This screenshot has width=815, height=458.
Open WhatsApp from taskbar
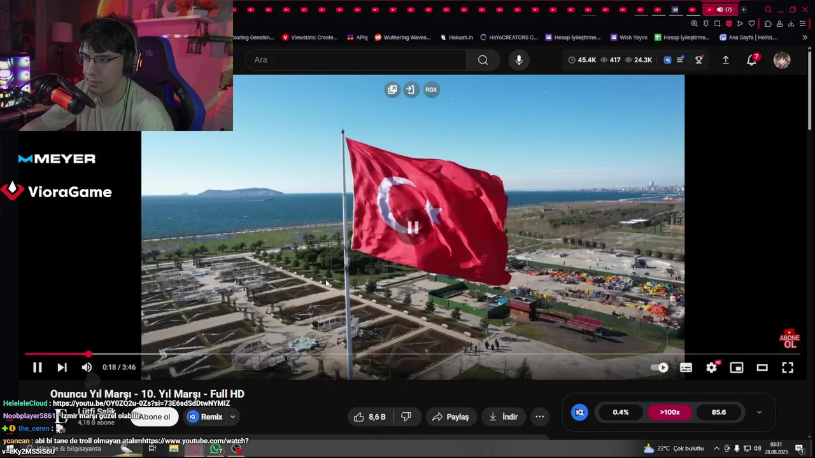point(216,448)
